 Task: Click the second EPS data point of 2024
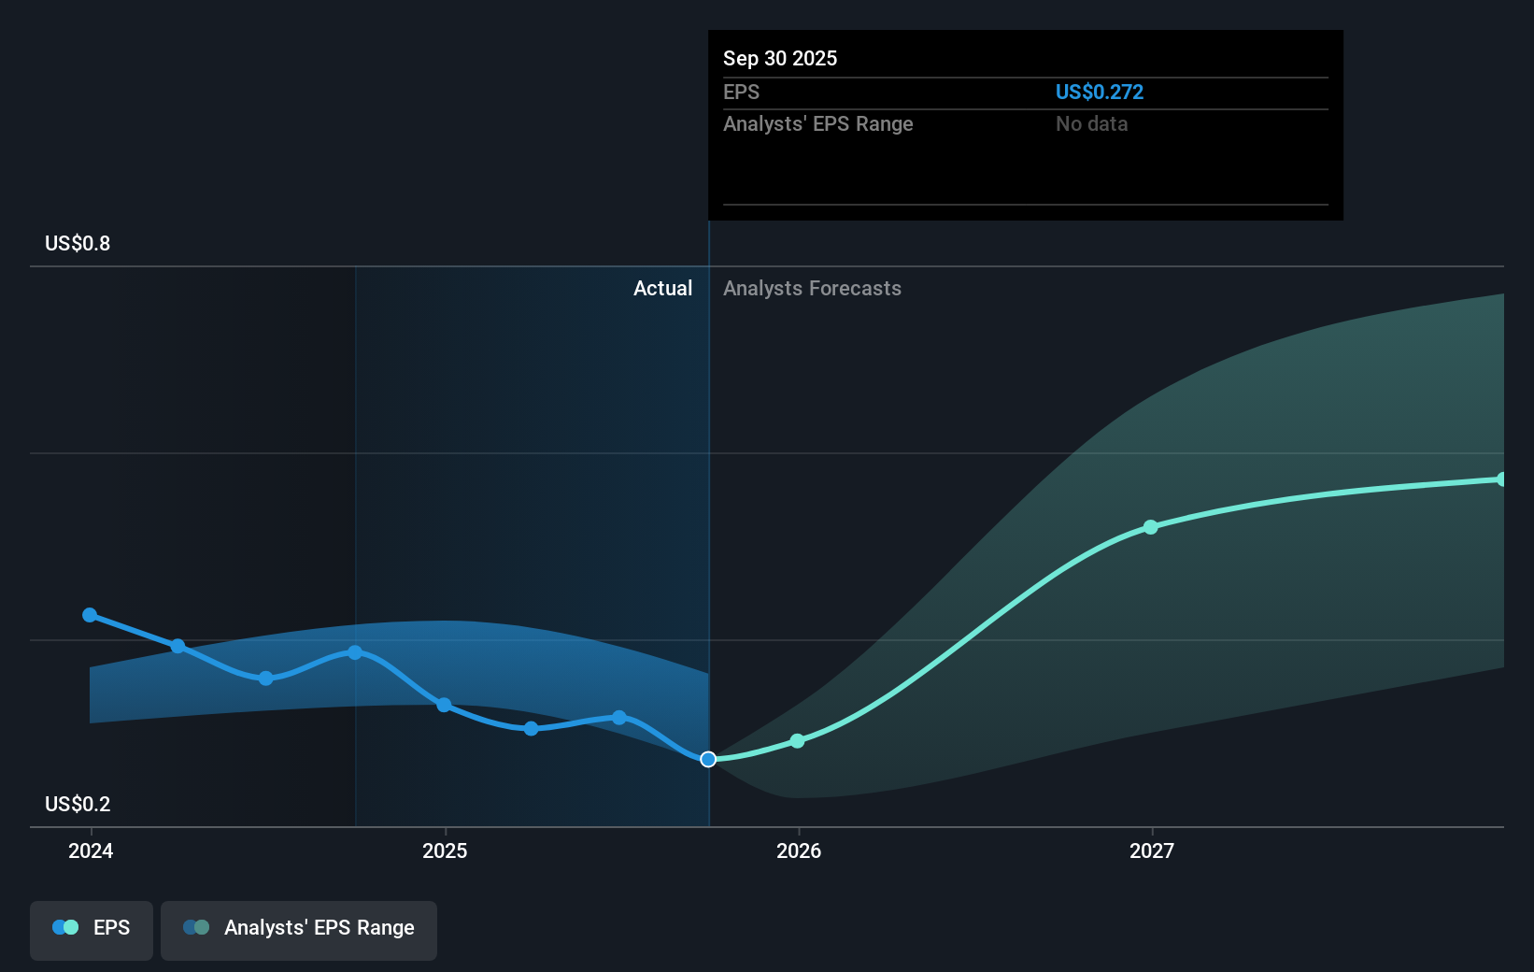point(178,646)
